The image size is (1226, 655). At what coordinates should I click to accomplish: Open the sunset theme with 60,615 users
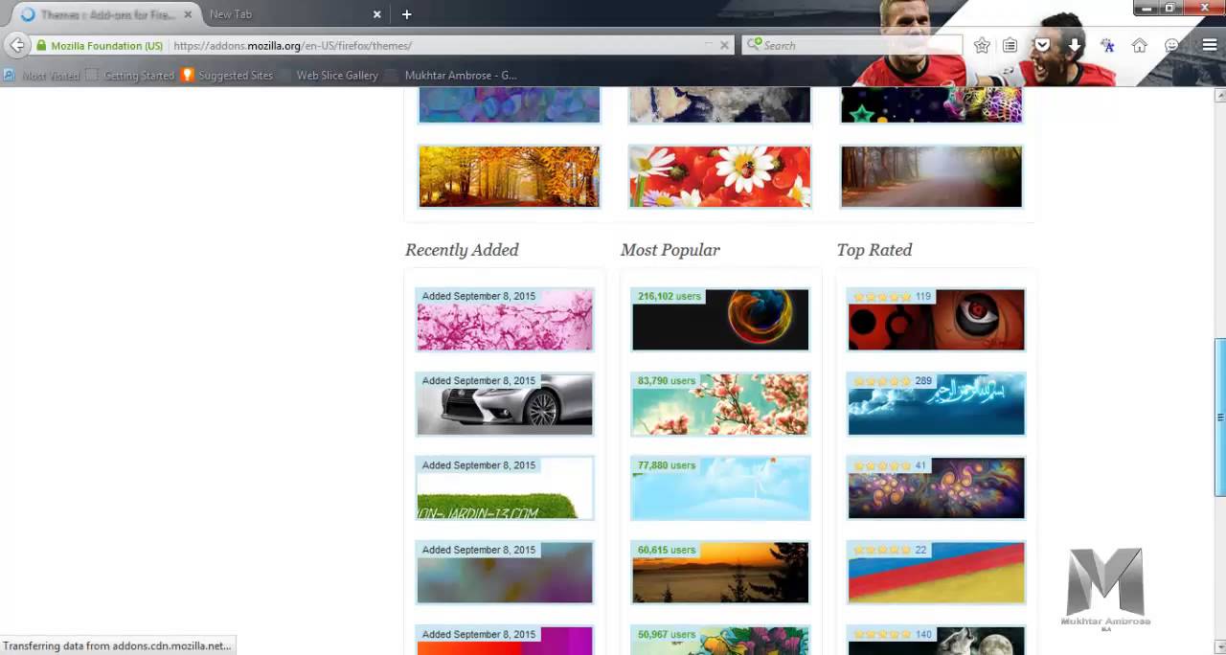[720, 573]
